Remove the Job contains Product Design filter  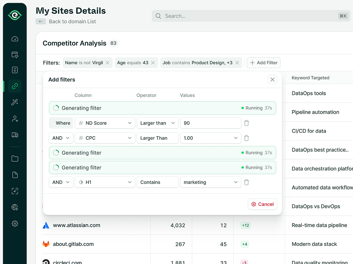237,63
